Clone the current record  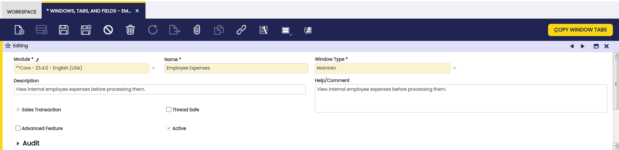[219, 30]
